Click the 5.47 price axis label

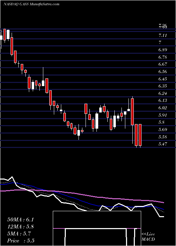163,144
